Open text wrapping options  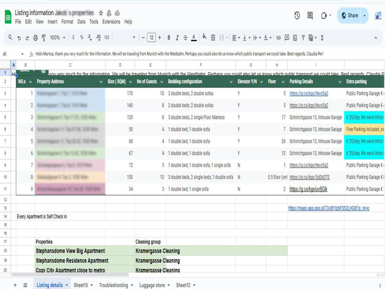click(x=257, y=38)
